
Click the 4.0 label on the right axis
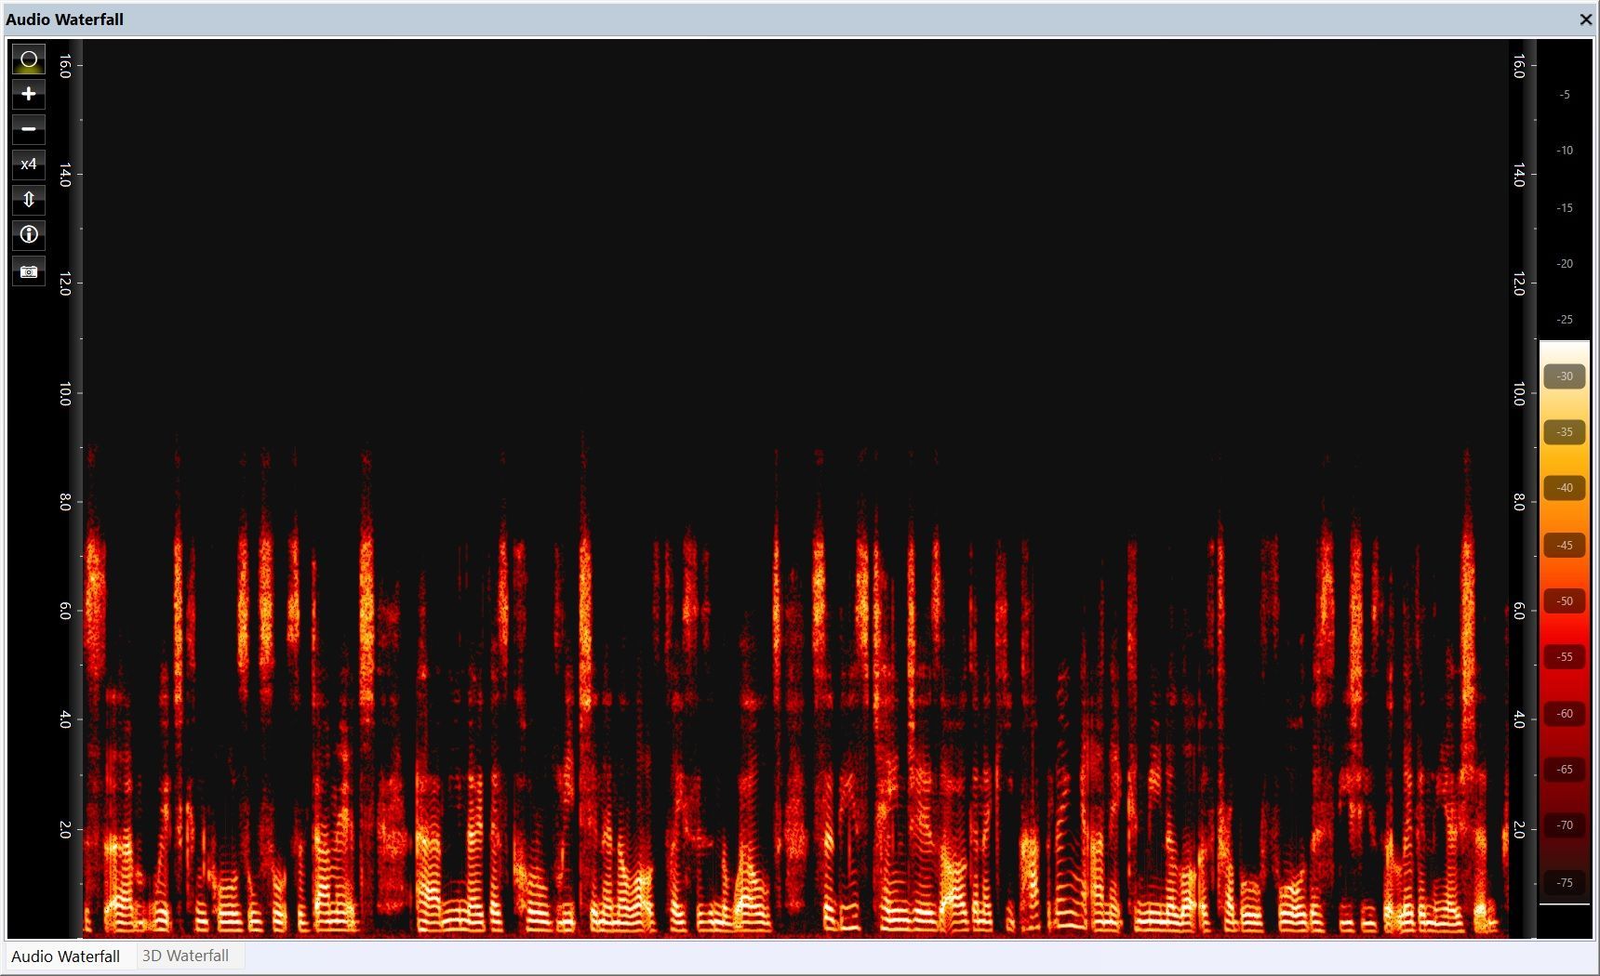coord(1519,719)
